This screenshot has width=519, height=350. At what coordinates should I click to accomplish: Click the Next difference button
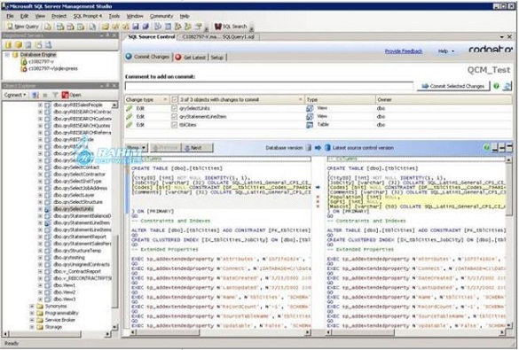pyautogui.click(x=198, y=148)
